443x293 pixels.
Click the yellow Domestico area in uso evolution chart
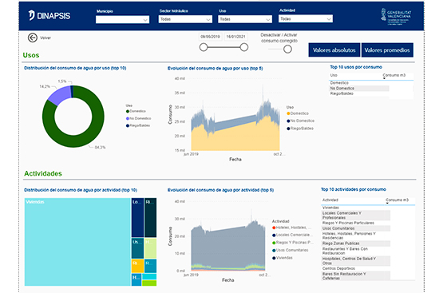[x=235, y=138]
